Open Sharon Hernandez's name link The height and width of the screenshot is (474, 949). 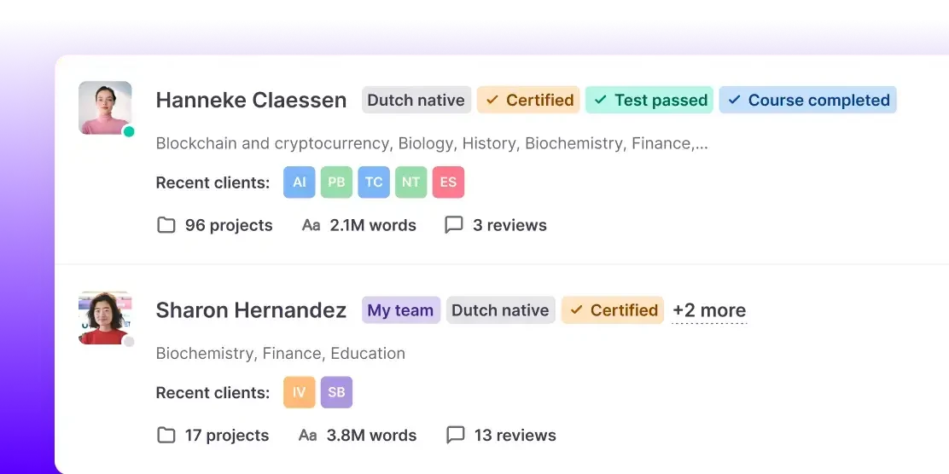tap(251, 310)
